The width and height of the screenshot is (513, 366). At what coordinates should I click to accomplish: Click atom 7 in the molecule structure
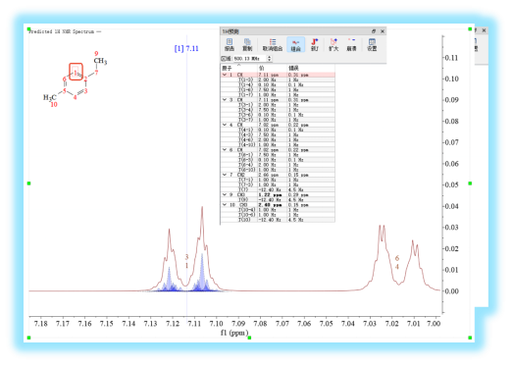[96, 73]
